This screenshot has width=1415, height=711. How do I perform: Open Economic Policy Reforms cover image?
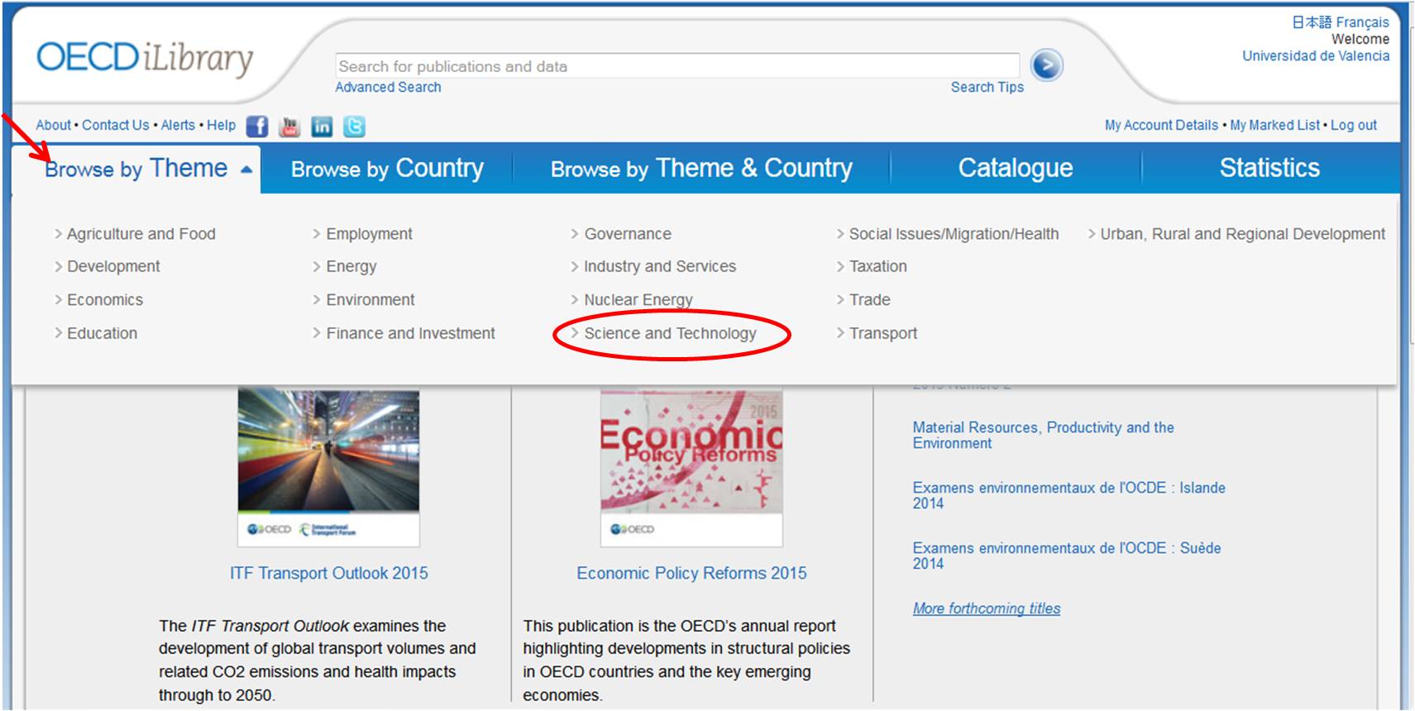pos(691,467)
